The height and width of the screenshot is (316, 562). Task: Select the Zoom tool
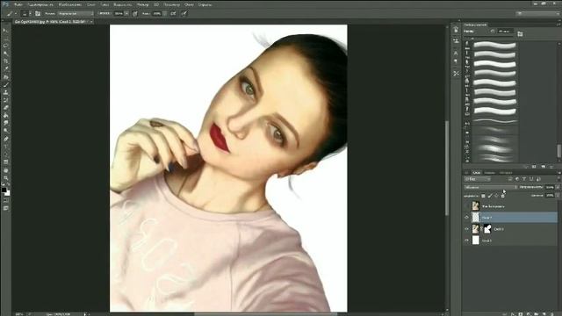[5, 177]
